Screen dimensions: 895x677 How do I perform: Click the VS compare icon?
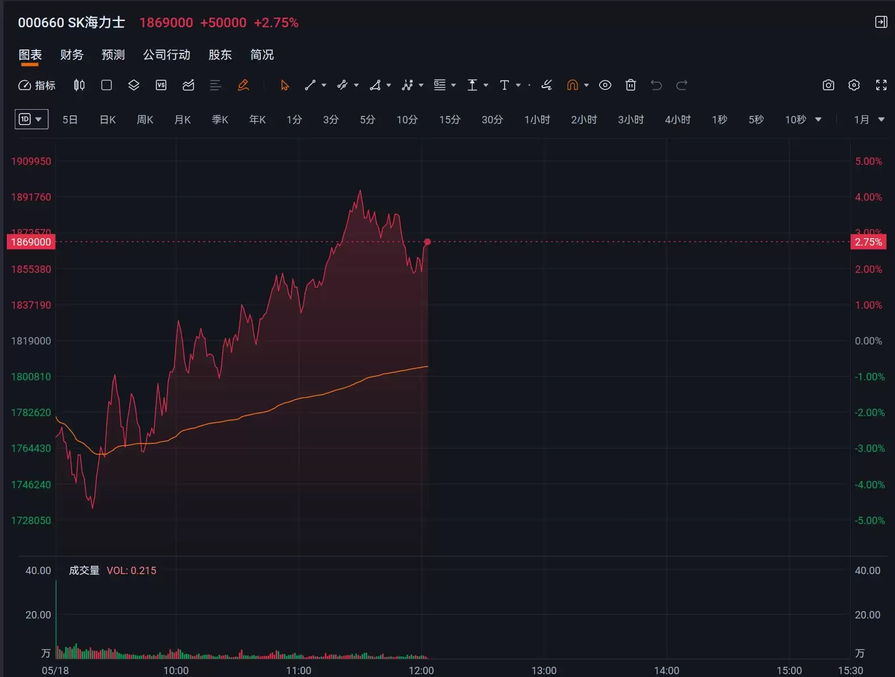(161, 85)
